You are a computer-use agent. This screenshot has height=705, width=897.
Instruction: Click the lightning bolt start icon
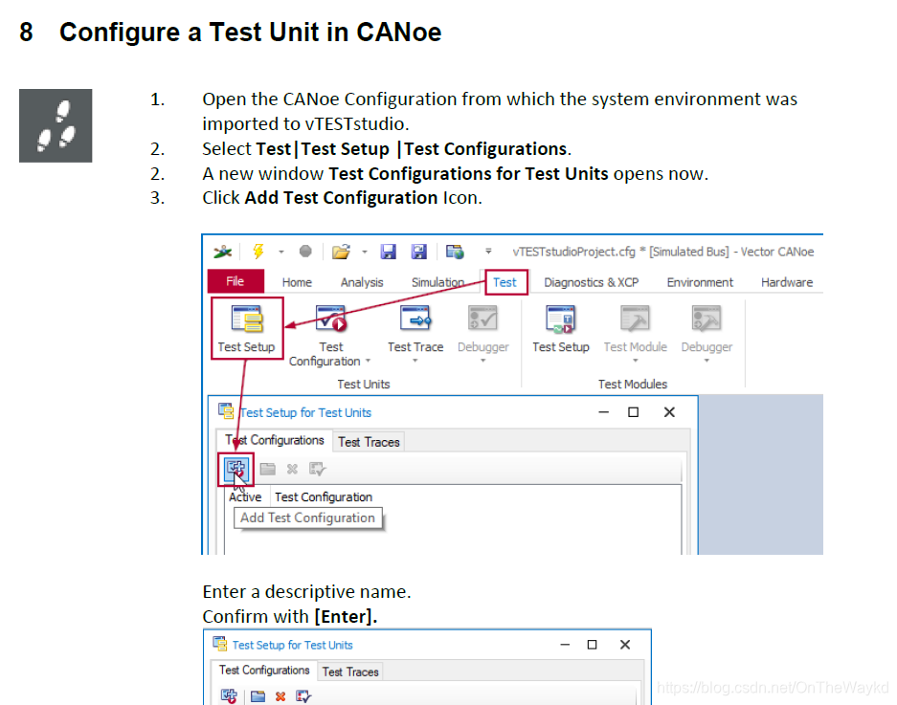[x=258, y=252]
